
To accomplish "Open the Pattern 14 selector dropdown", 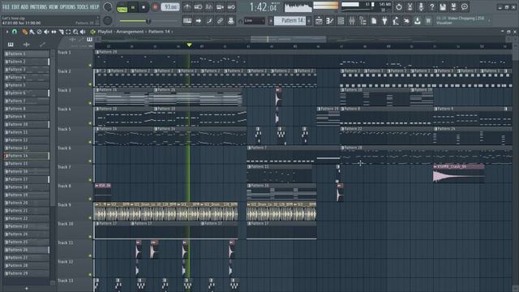I will tap(290, 21).
